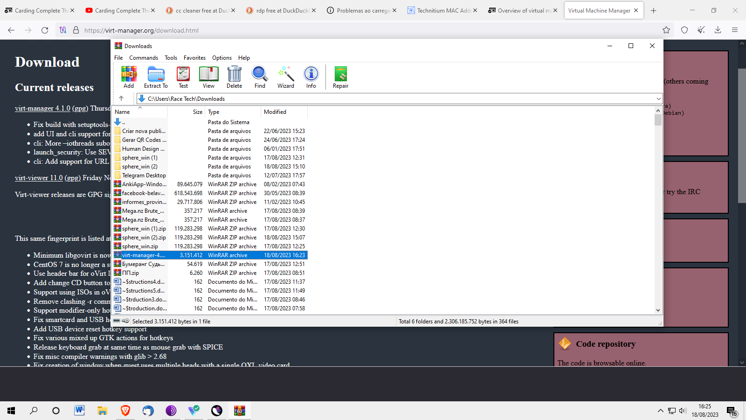The width and height of the screenshot is (746, 420).
Task: Open the Options menu
Action: click(222, 58)
